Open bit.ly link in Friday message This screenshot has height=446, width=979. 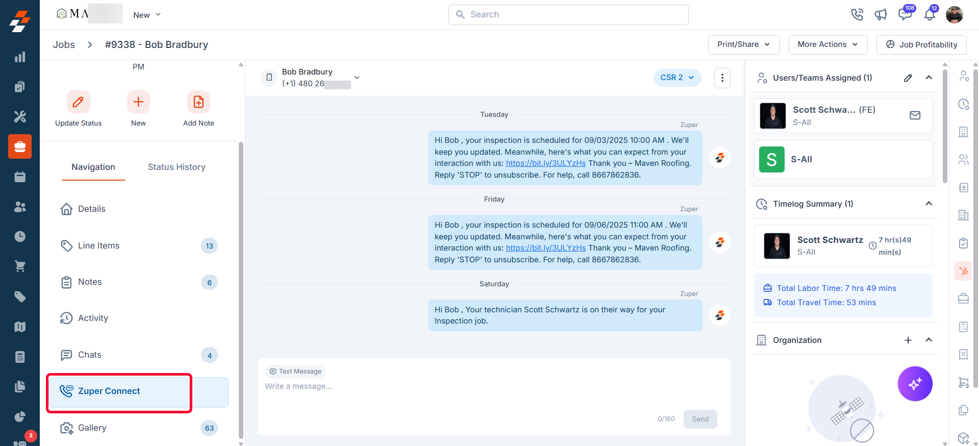coord(546,248)
